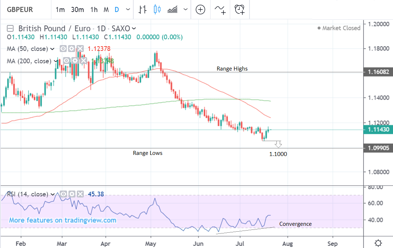Select the Candles chart style icon
Viewport: 393px width, 248px height.
(157, 10)
